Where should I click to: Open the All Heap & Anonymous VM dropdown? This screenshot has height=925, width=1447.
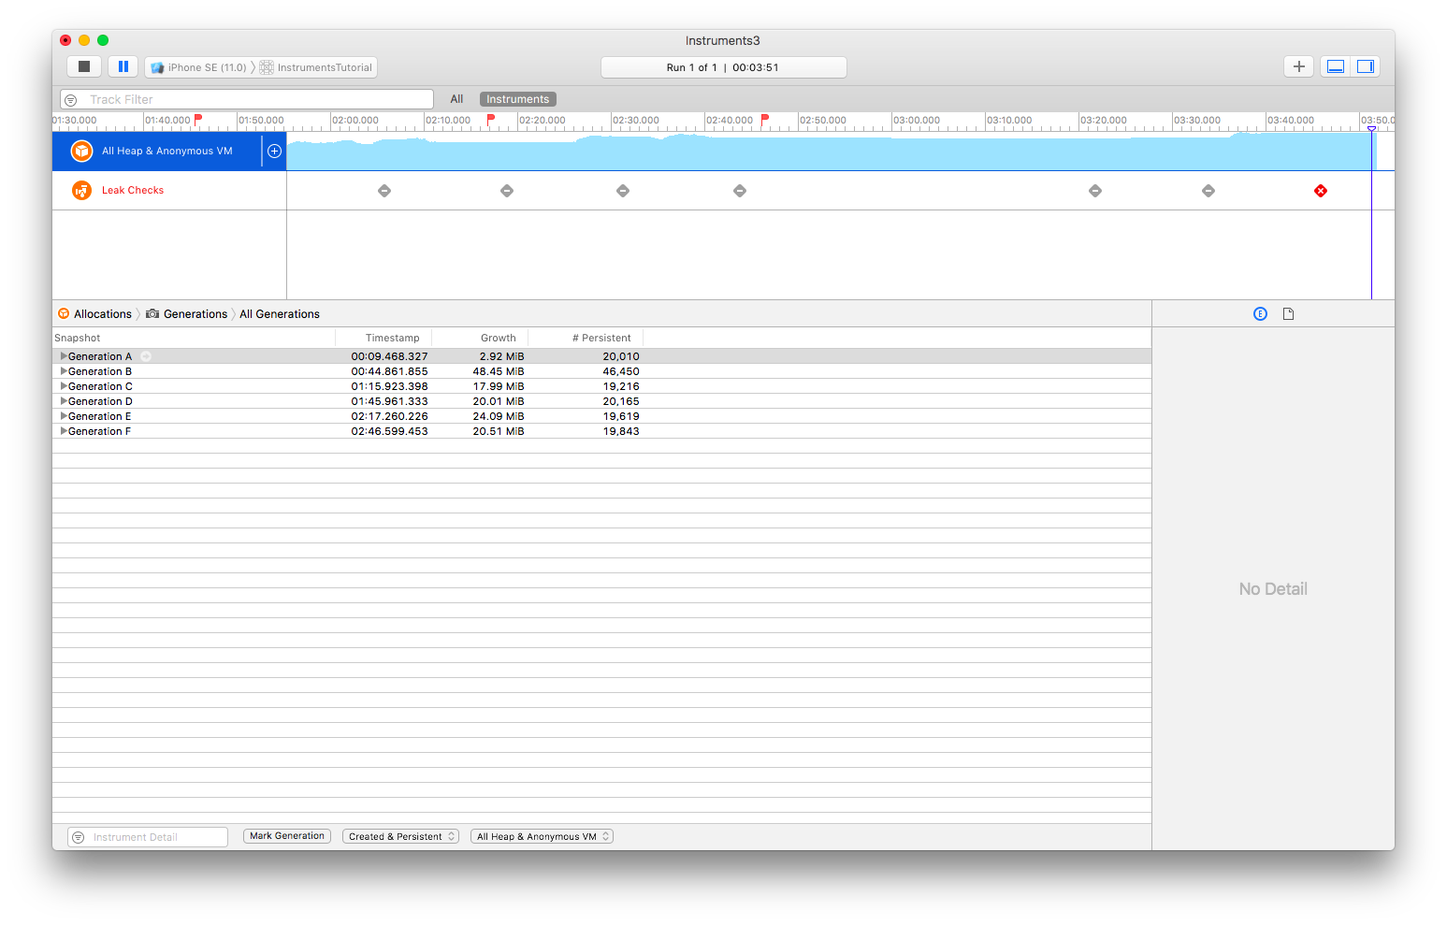click(x=542, y=836)
